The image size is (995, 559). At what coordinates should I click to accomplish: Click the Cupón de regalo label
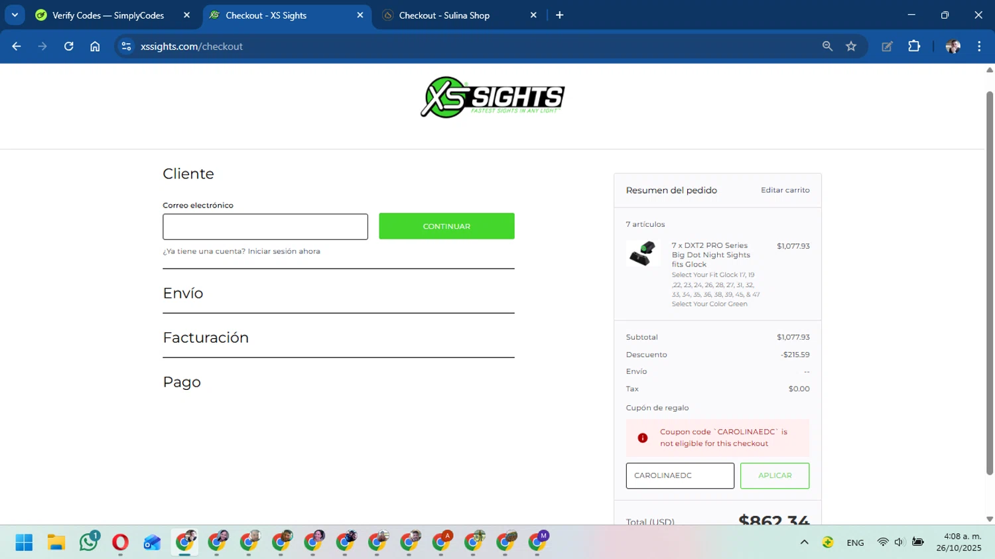657,408
